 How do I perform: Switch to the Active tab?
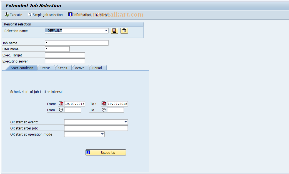click(80, 68)
